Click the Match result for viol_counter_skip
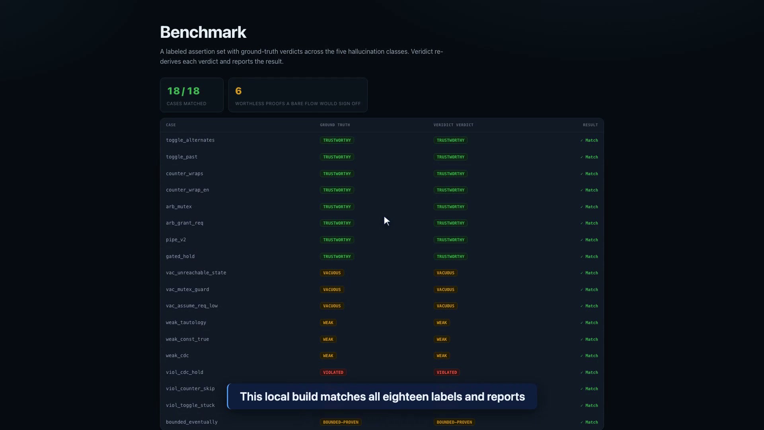Viewport: 764px width, 430px height. [x=589, y=389]
